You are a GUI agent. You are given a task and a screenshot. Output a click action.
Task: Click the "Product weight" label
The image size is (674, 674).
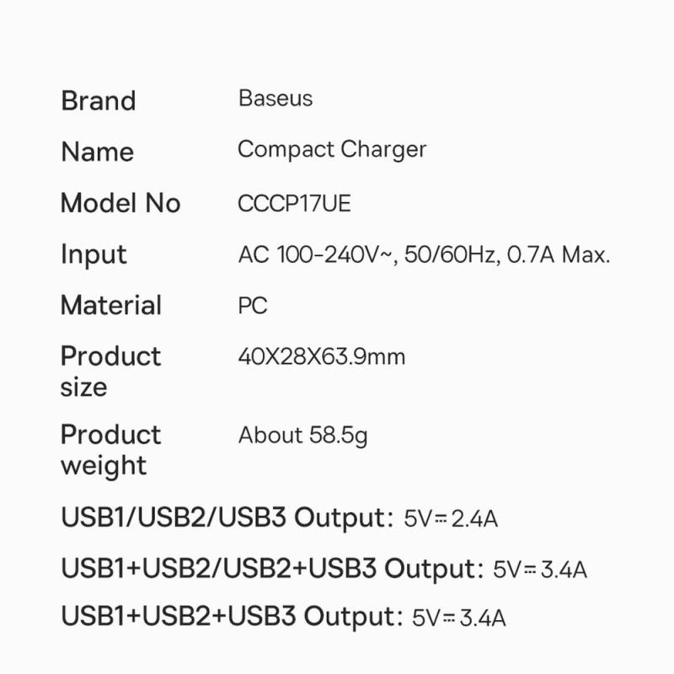[x=110, y=450]
